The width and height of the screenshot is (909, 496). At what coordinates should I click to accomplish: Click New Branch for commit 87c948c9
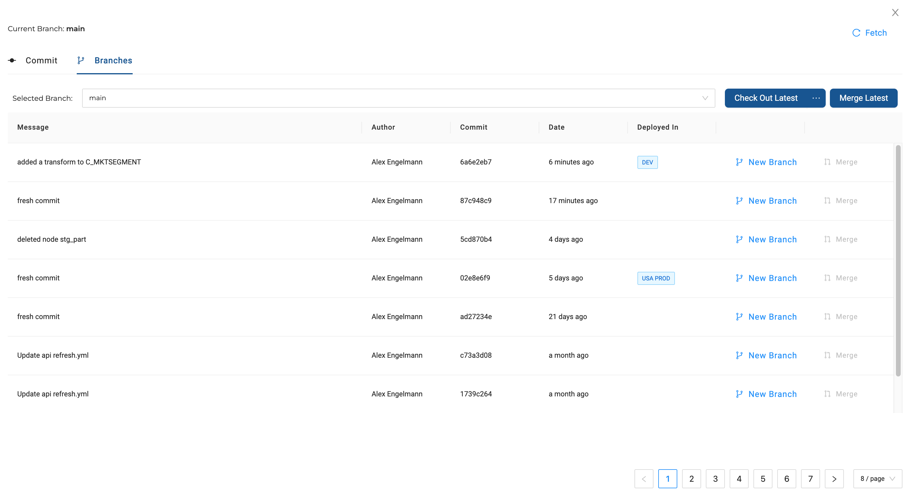pyautogui.click(x=772, y=201)
